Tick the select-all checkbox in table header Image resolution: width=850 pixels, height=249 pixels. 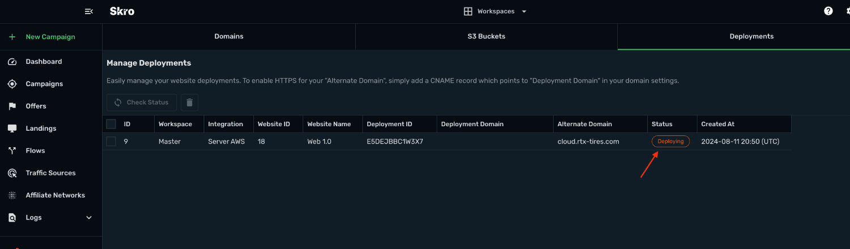(111, 124)
